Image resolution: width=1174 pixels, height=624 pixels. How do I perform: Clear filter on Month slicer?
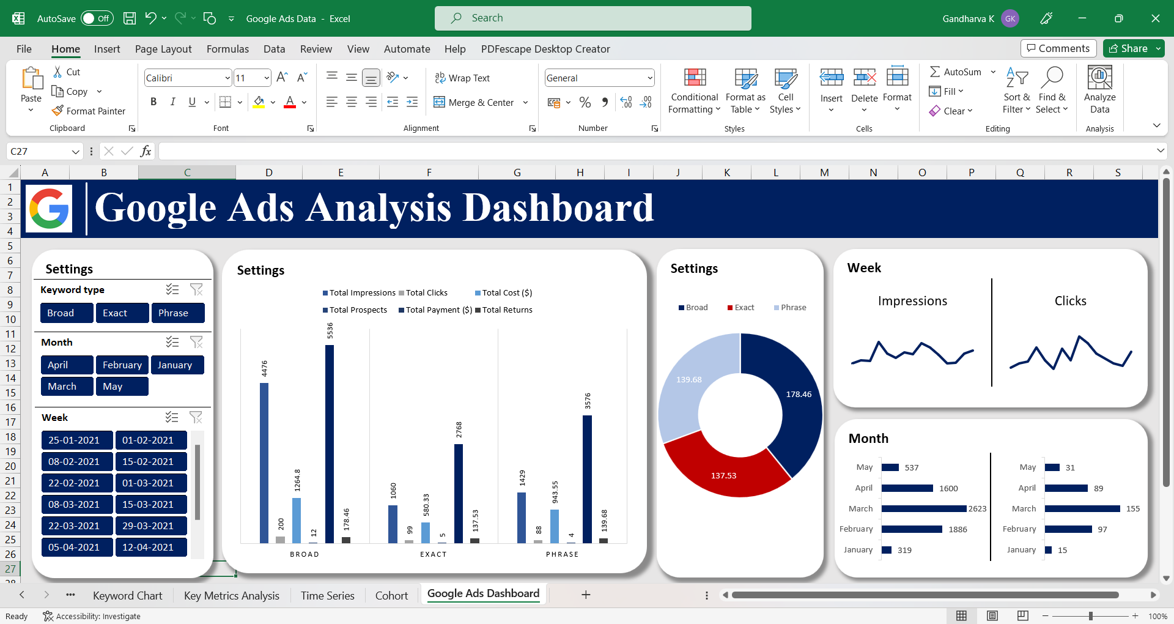(196, 342)
